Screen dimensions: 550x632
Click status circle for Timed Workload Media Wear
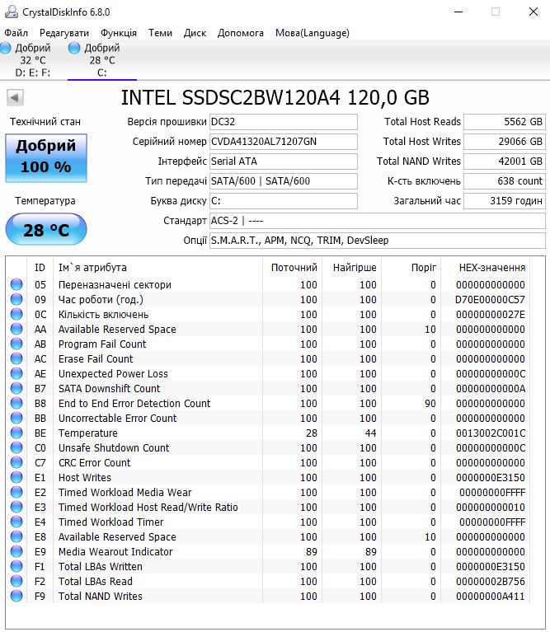point(16,492)
